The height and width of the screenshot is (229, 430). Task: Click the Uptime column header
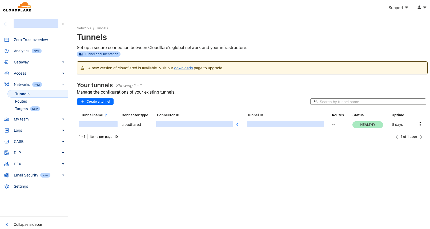tap(398, 115)
